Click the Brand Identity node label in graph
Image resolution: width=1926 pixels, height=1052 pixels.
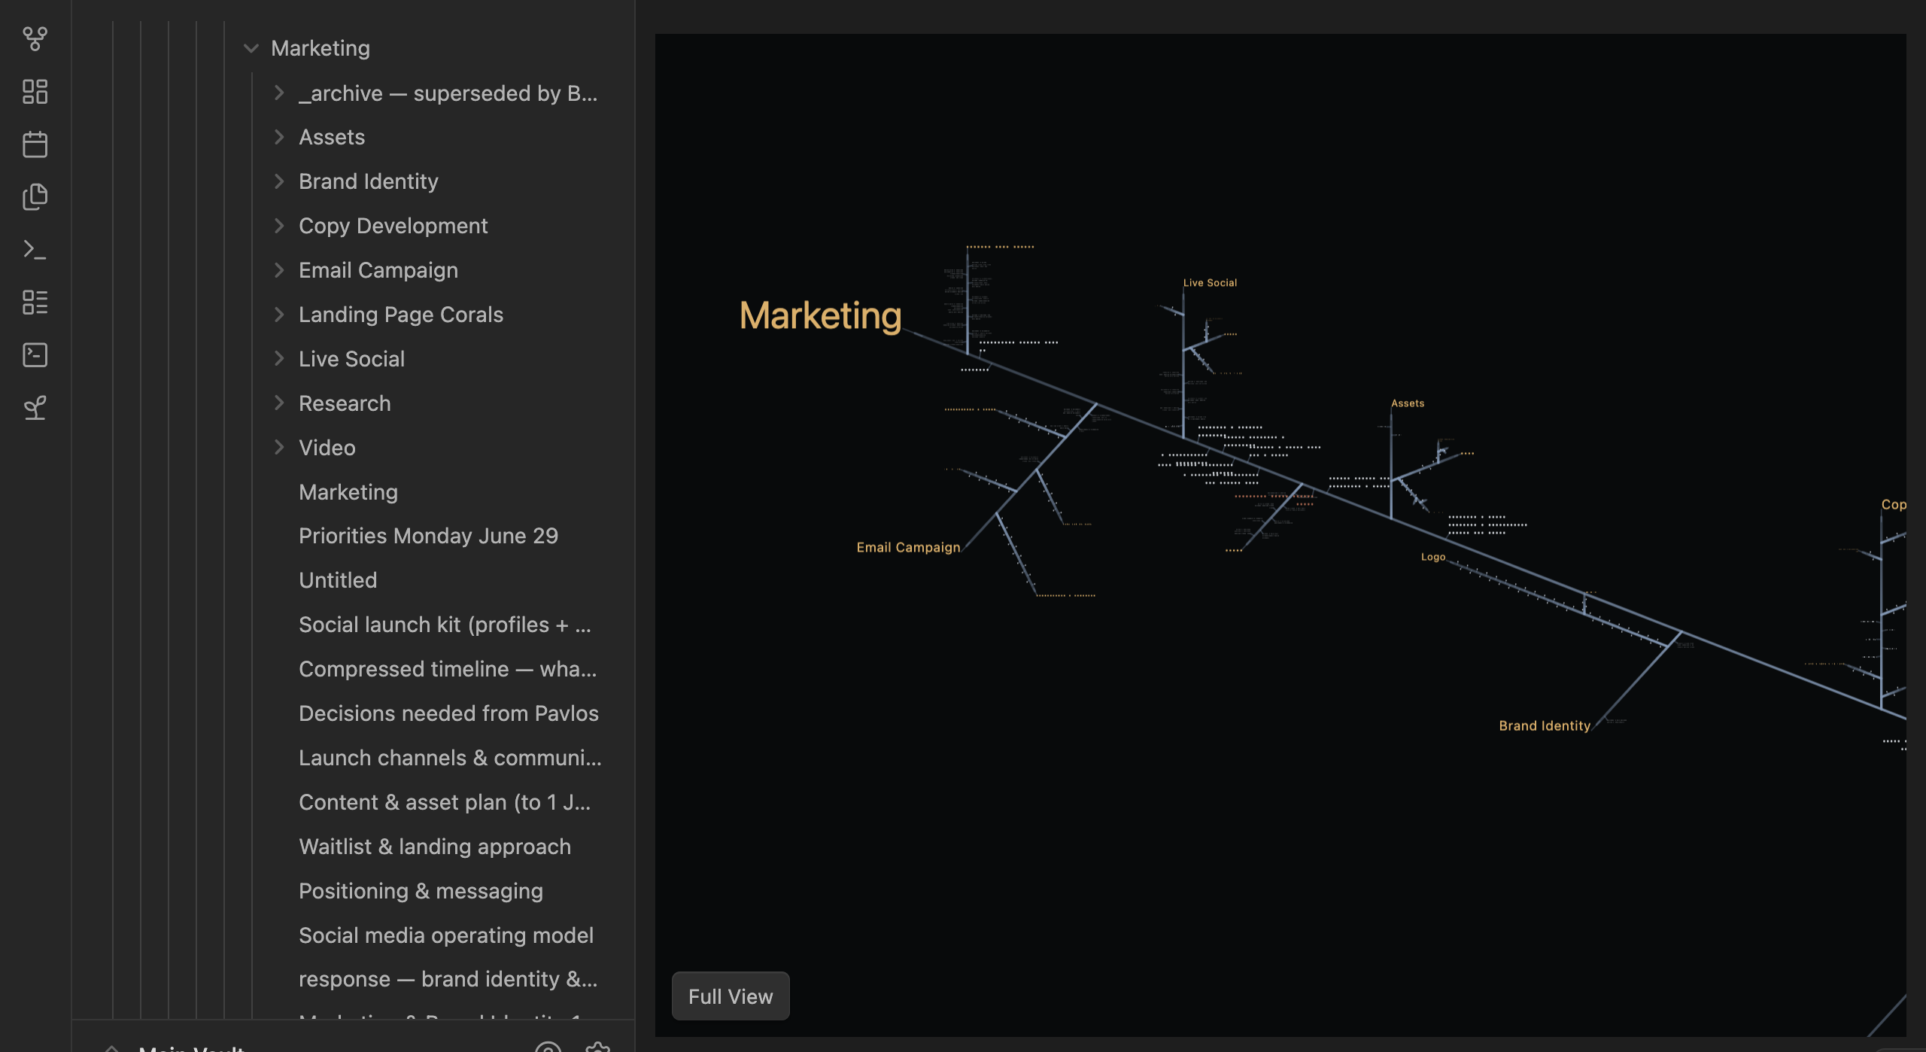click(1545, 725)
